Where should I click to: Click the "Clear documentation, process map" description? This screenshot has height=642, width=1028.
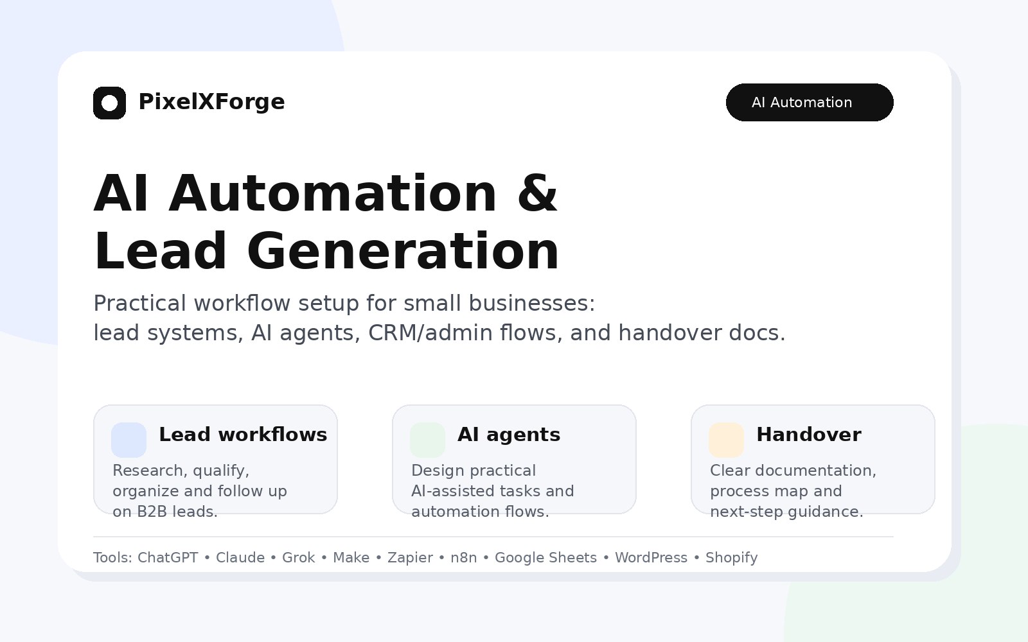793,491
